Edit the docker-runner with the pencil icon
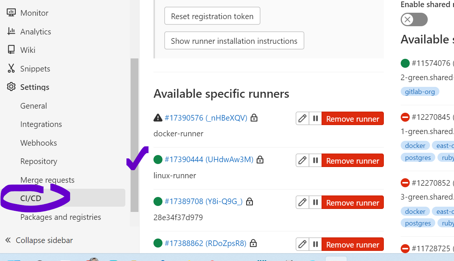The width and height of the screenshot is (454, 261). pos(302,118)
